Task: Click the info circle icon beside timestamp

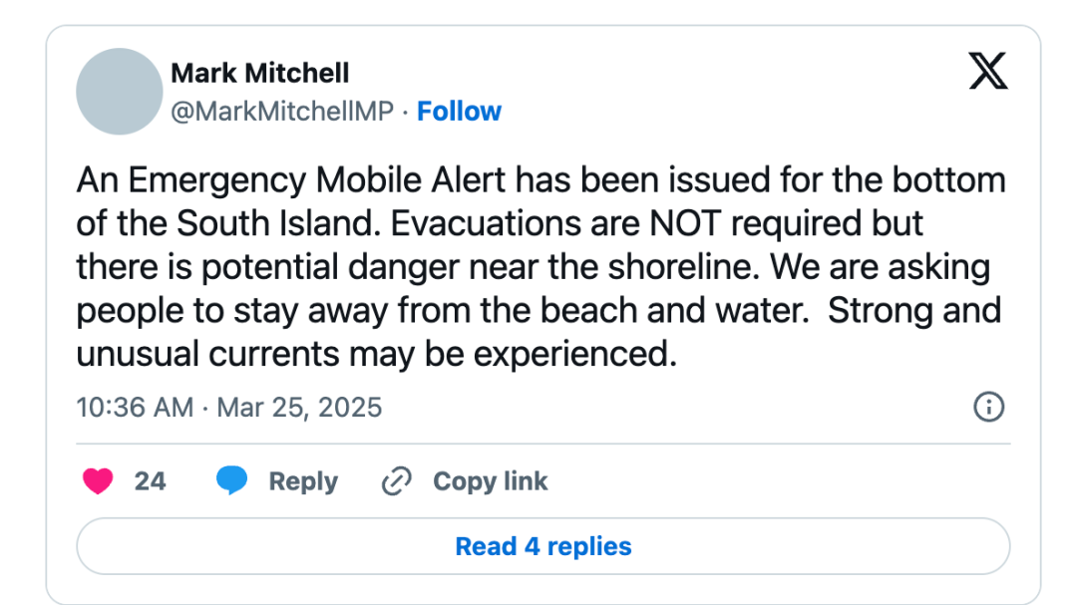Action: pyautogui.click(x=988, y=407)
